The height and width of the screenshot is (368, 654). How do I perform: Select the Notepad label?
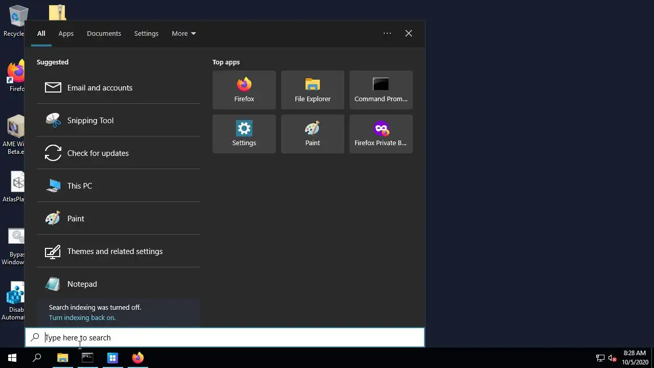click(x=82, y=284)
